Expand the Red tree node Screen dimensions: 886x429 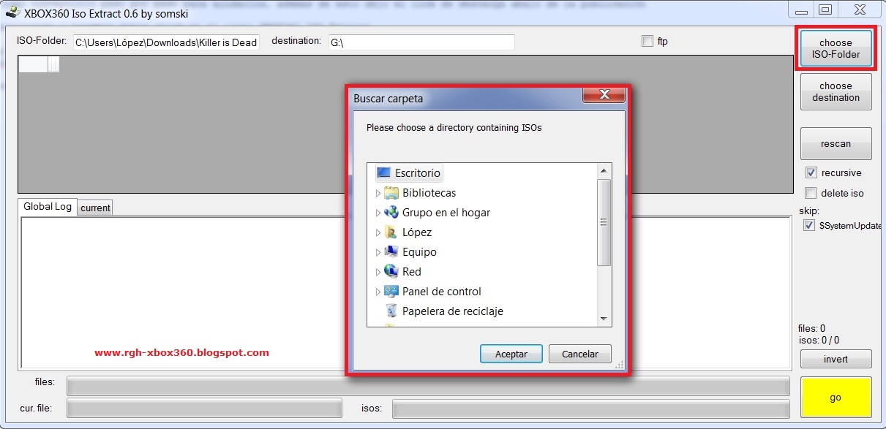[378, 272]
